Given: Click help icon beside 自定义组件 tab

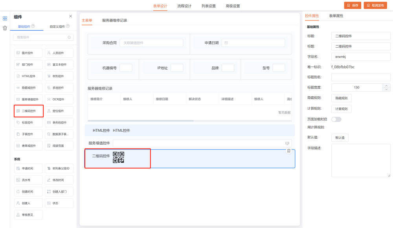Looking at the screenshot, I should coord(68,26).
